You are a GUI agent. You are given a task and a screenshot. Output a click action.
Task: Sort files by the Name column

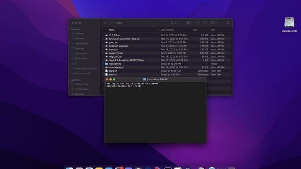(111, 30)
